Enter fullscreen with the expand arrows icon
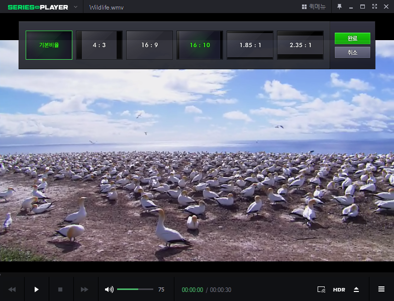 tap(374, 7)
